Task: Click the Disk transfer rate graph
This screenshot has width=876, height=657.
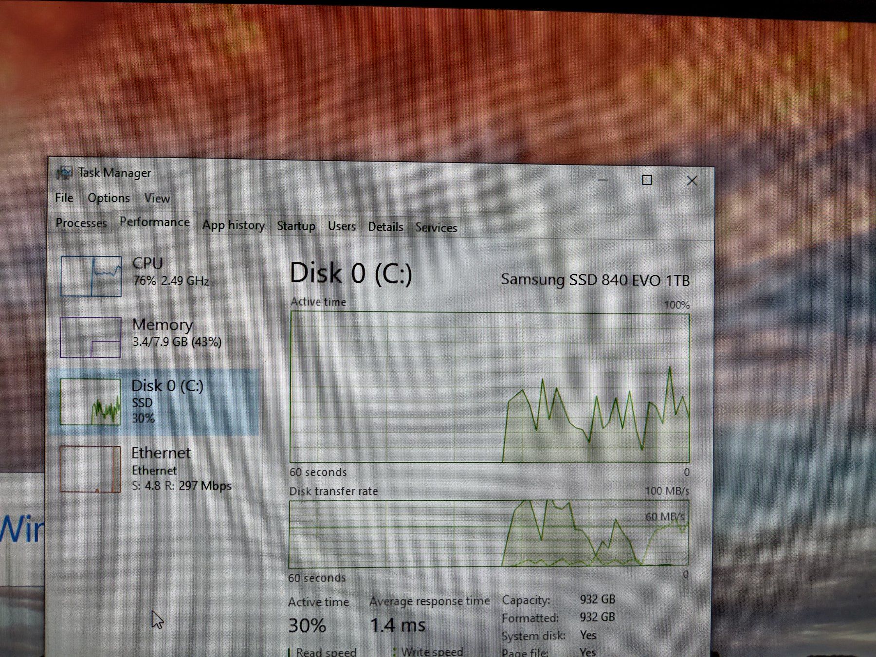Action: pos(489,534)
